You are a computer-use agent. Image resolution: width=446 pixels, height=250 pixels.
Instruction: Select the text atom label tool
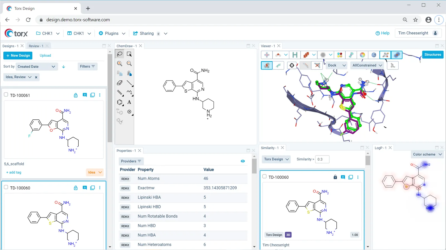click(129, 102)
